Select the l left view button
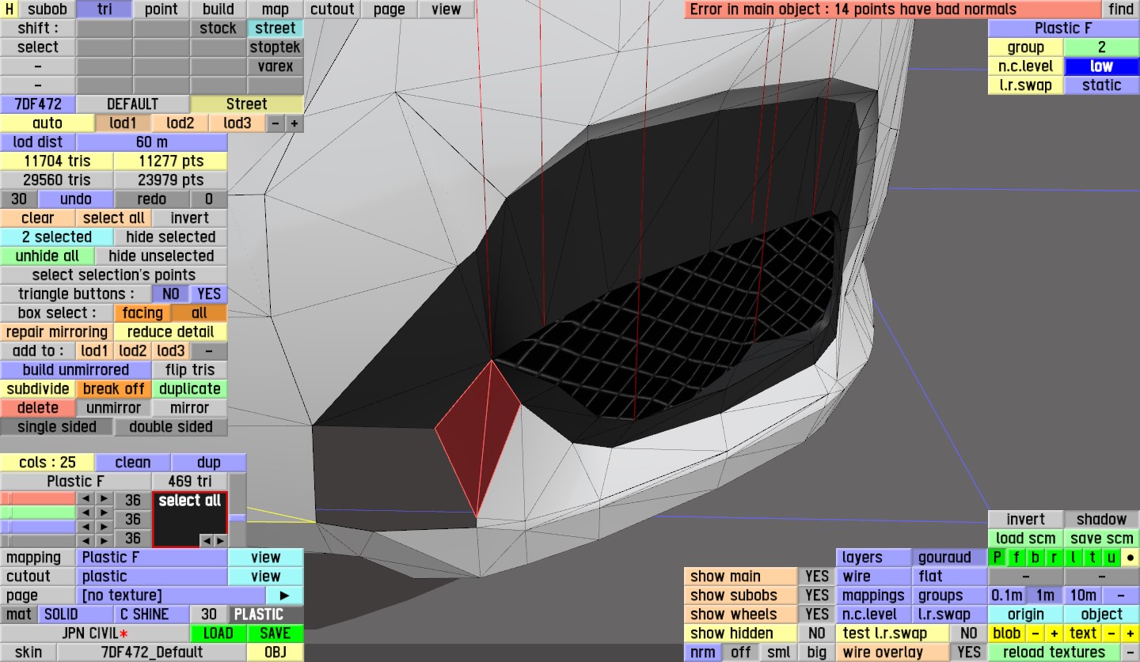Viewport: 1140px width, 662px height. pos(1073,558)
